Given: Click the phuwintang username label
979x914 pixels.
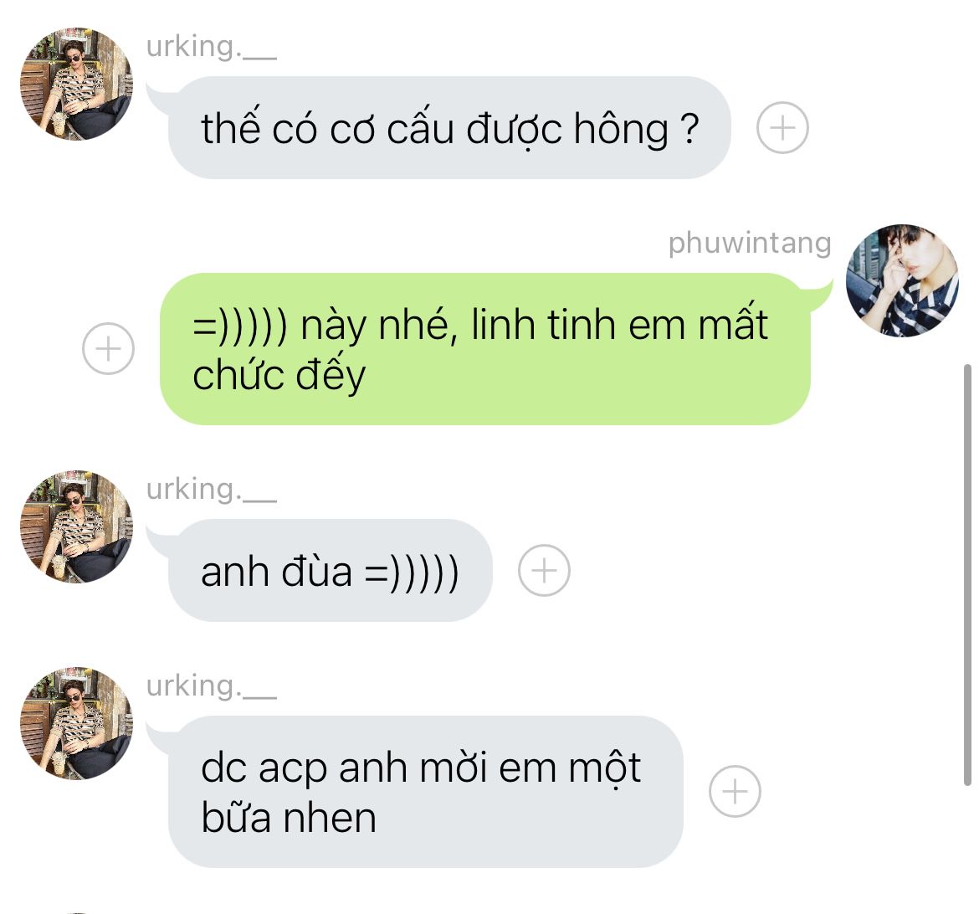Looking at the screenshot, I should 749,244.
